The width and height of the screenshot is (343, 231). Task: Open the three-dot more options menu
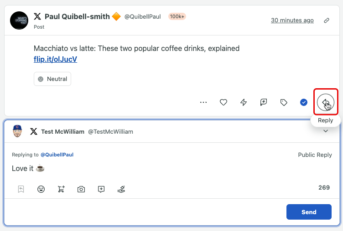click(203, 102)
